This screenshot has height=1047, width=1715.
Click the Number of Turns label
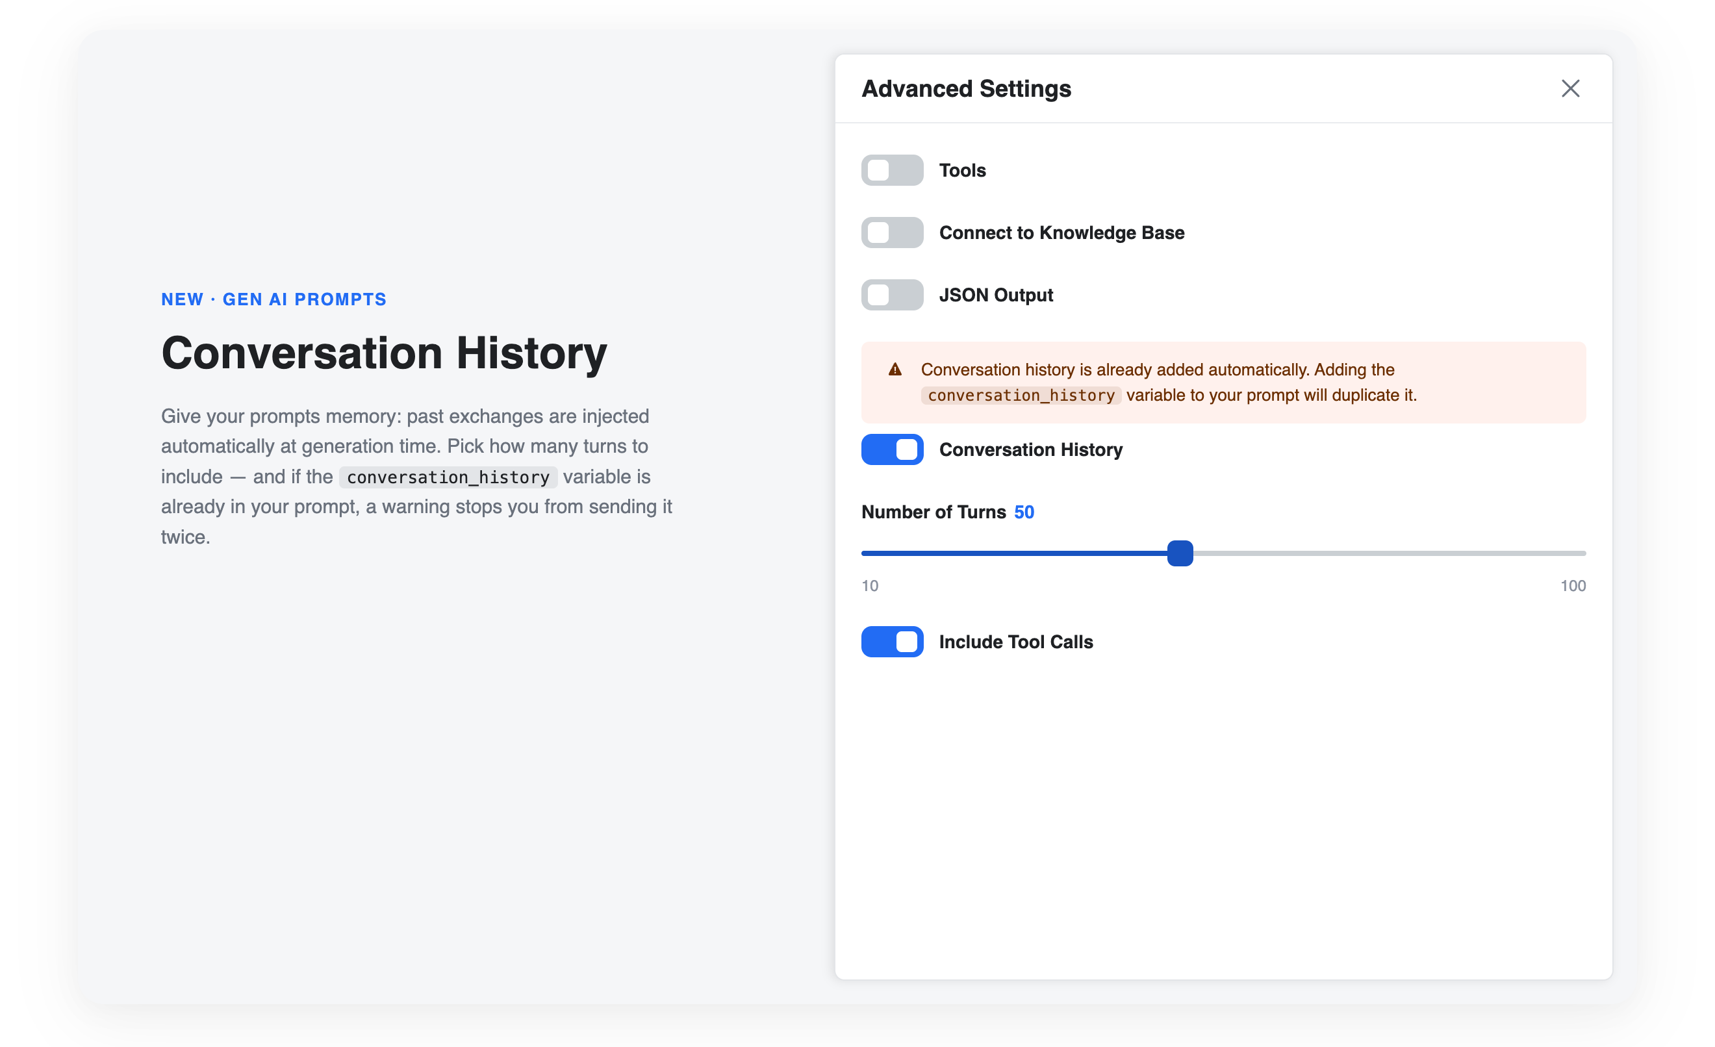tap(934, 512)
